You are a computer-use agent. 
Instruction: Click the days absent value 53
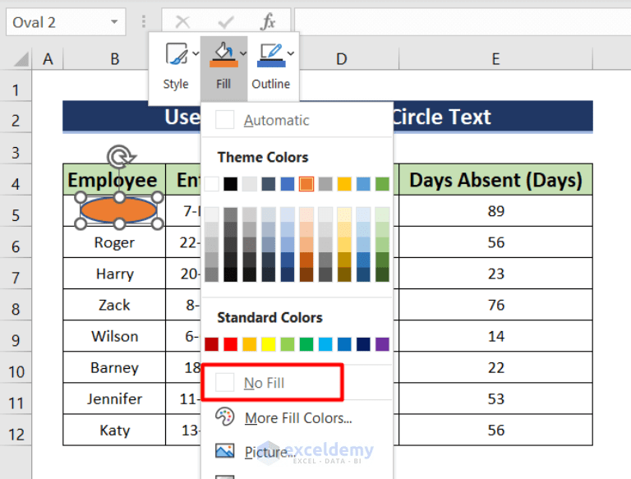point(495,399)
